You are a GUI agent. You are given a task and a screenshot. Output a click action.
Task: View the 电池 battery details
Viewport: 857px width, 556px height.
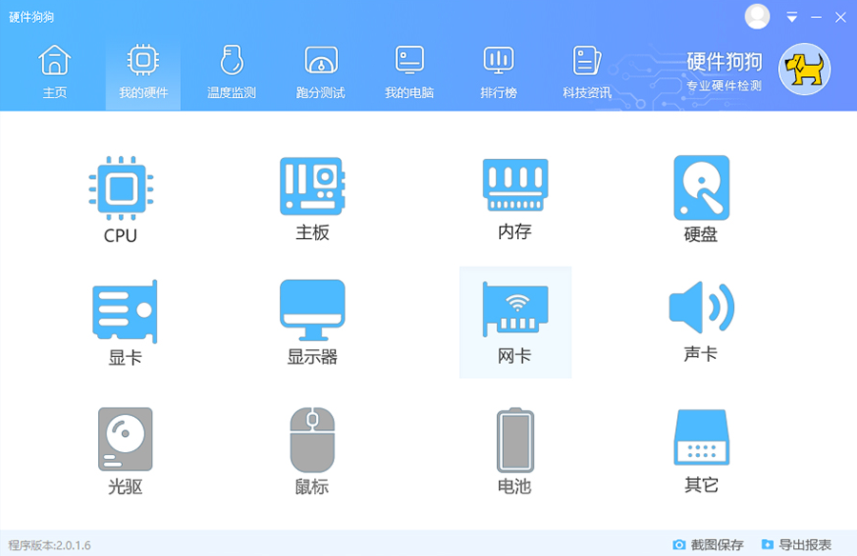[514, 450]
